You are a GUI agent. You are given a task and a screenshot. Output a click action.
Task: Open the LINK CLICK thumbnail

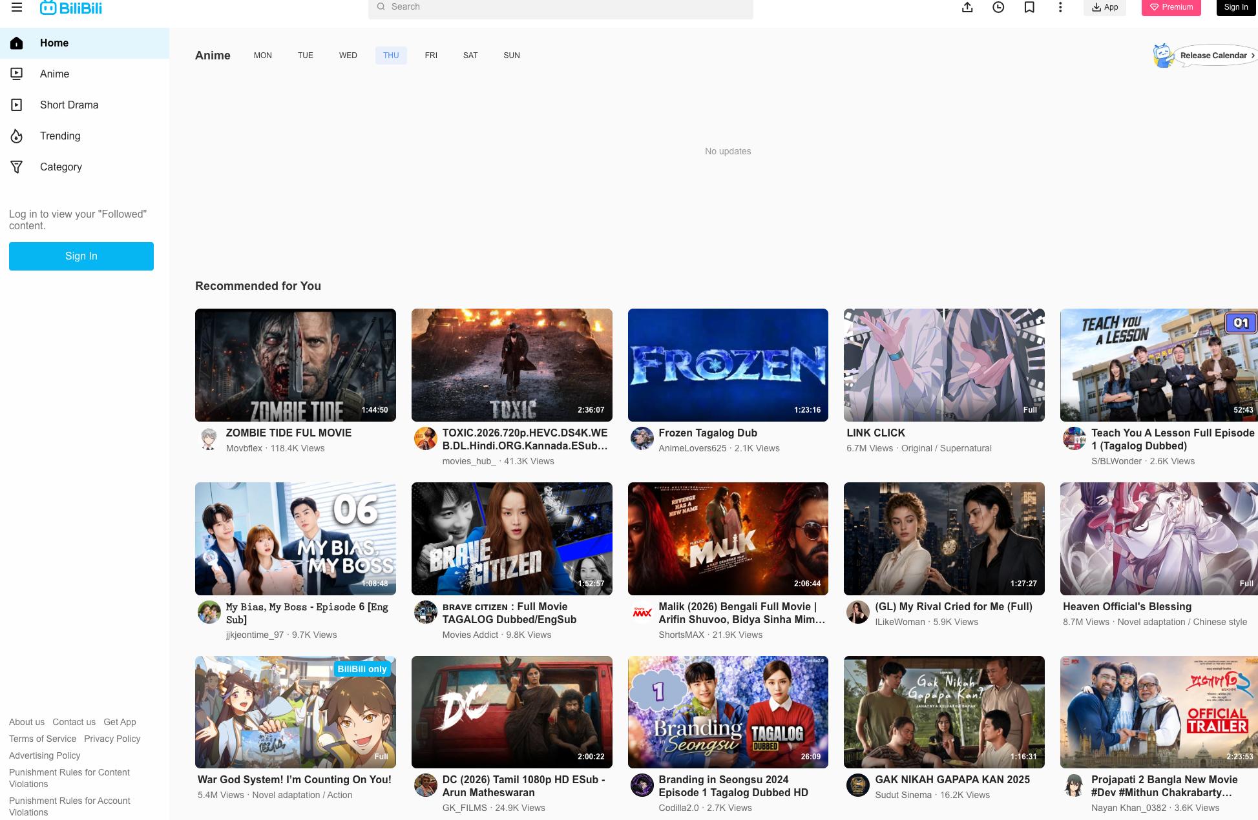coord(944,365)
